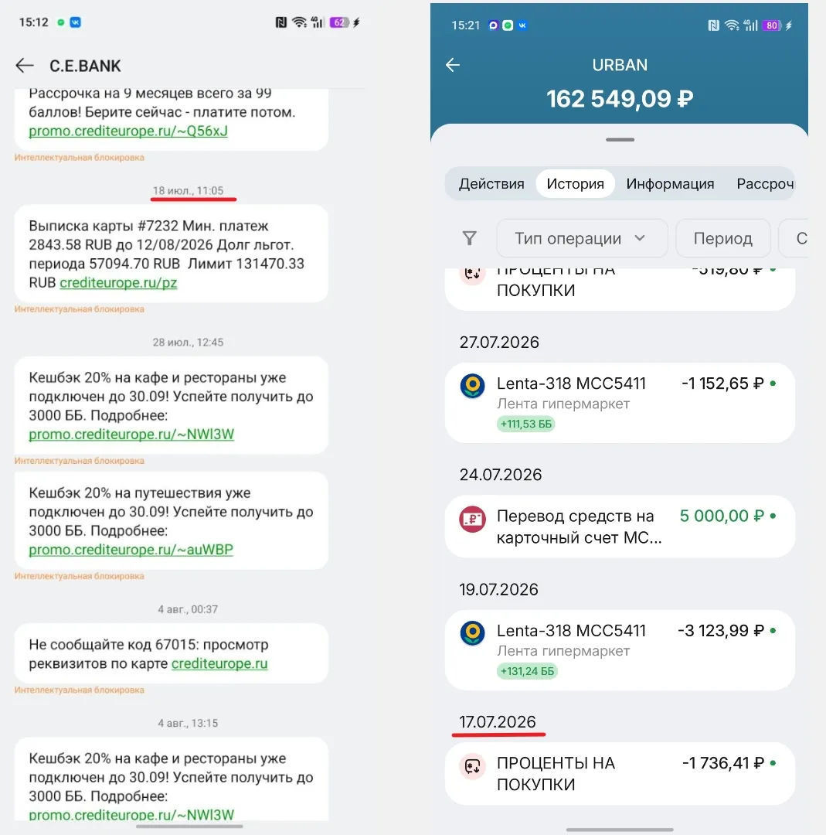
Task: Tap the red transfer icon on 24.07.2026
Action: tap(472, 519)
